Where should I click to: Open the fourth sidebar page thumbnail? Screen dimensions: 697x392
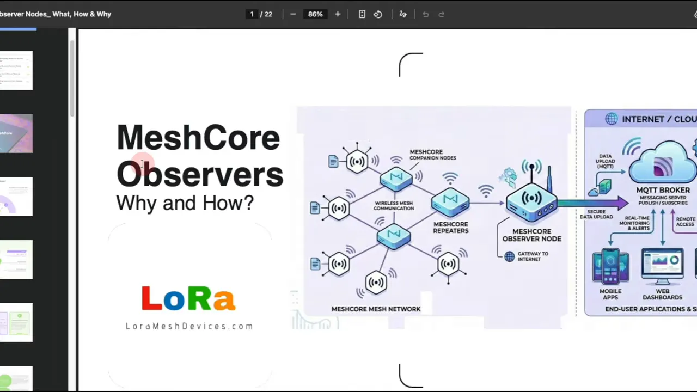click(16, 259)
